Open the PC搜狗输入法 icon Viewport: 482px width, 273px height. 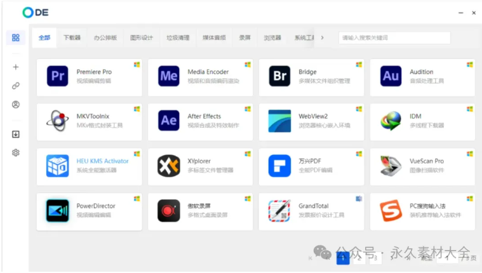click(x=391, y=211)
